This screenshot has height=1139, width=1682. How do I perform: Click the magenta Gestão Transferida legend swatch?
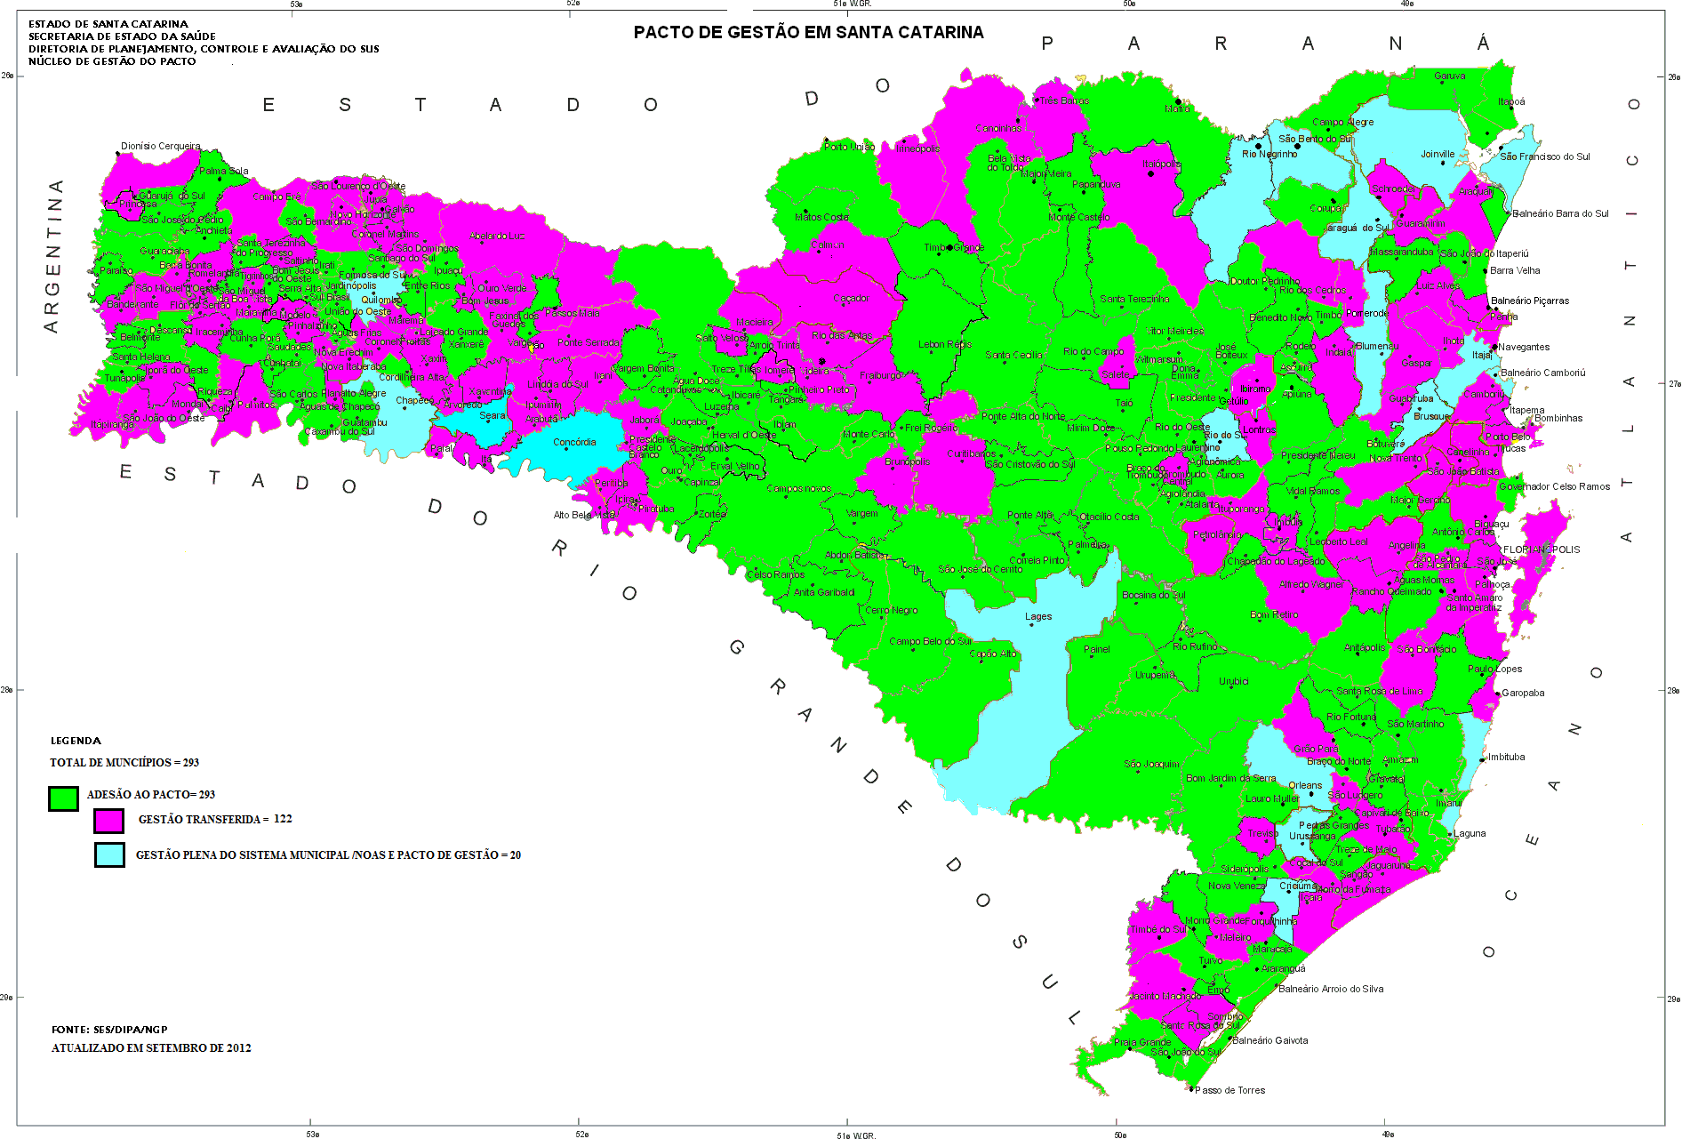(108, 820)
